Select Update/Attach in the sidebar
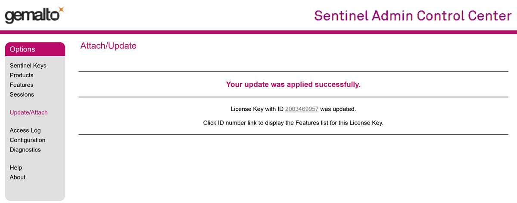Screen dimensions: 517x203 pyautogui.click(x=28, y=112)
